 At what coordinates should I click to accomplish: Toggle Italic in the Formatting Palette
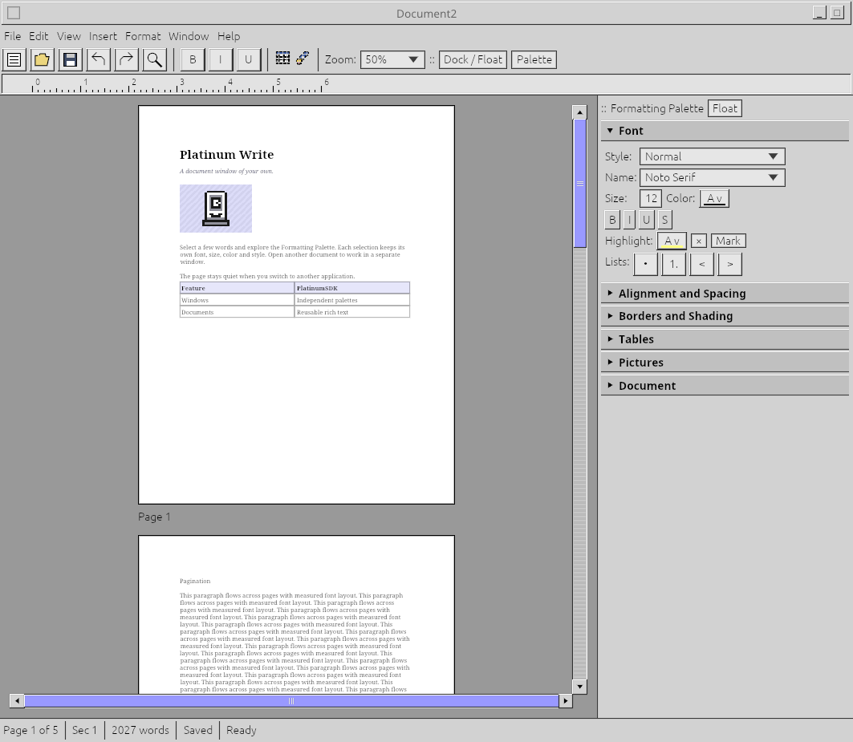tap(629, 220)
